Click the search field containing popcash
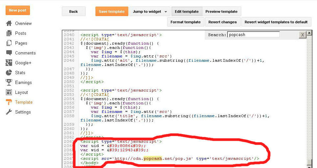Screen dimensions: 317x168 pos(253,35)
